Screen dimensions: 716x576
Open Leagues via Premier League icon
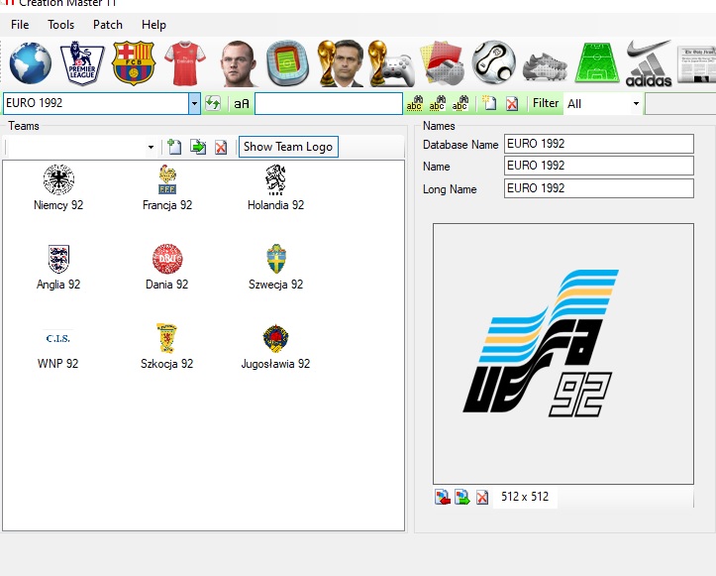[82, 63]
